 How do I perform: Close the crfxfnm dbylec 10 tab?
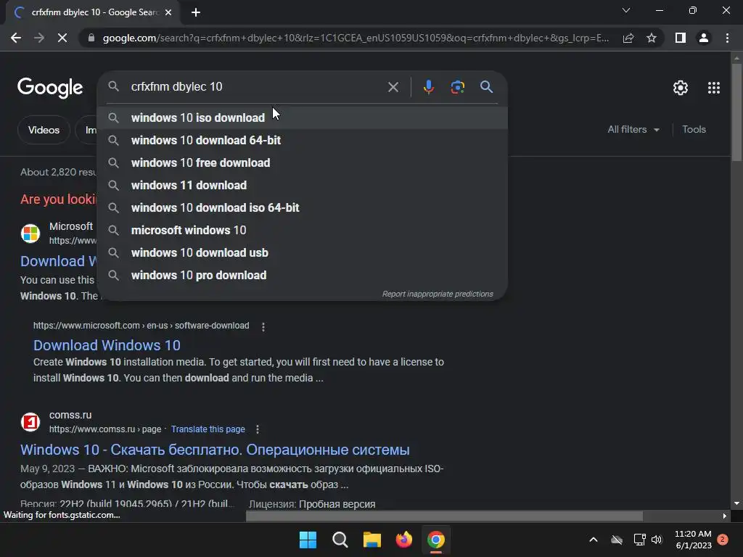pos(168,12)
